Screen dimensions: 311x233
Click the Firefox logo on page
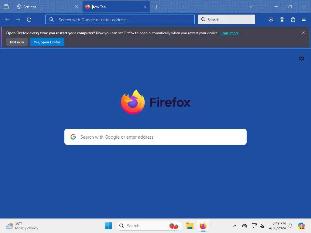click(155, 102)
